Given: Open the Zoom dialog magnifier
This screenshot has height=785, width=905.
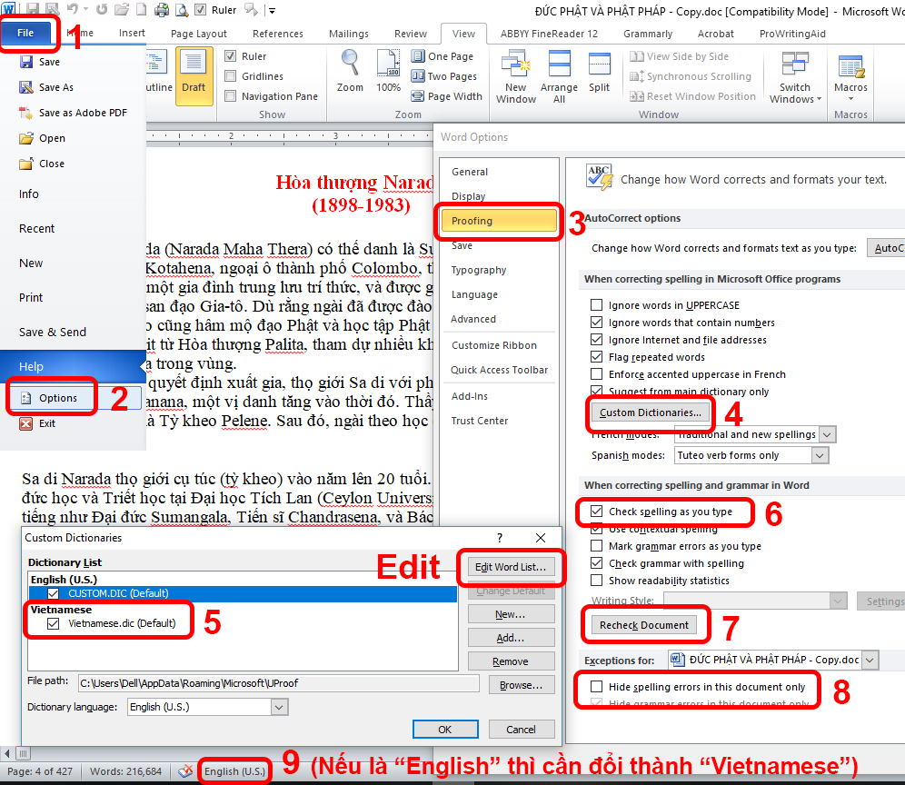Looking at the screenshot, I should point(350,71).
